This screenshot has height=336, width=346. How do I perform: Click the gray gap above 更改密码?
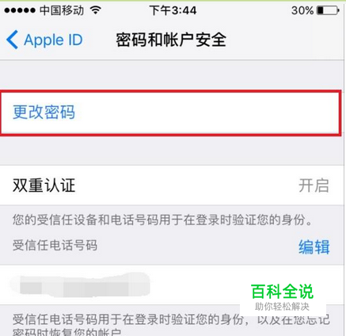tap(172, 75)
